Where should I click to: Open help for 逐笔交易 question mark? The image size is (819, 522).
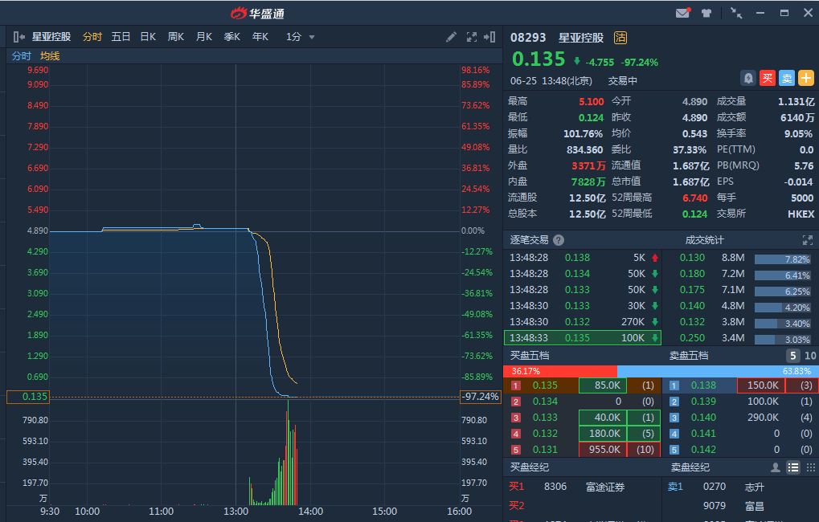559,240
